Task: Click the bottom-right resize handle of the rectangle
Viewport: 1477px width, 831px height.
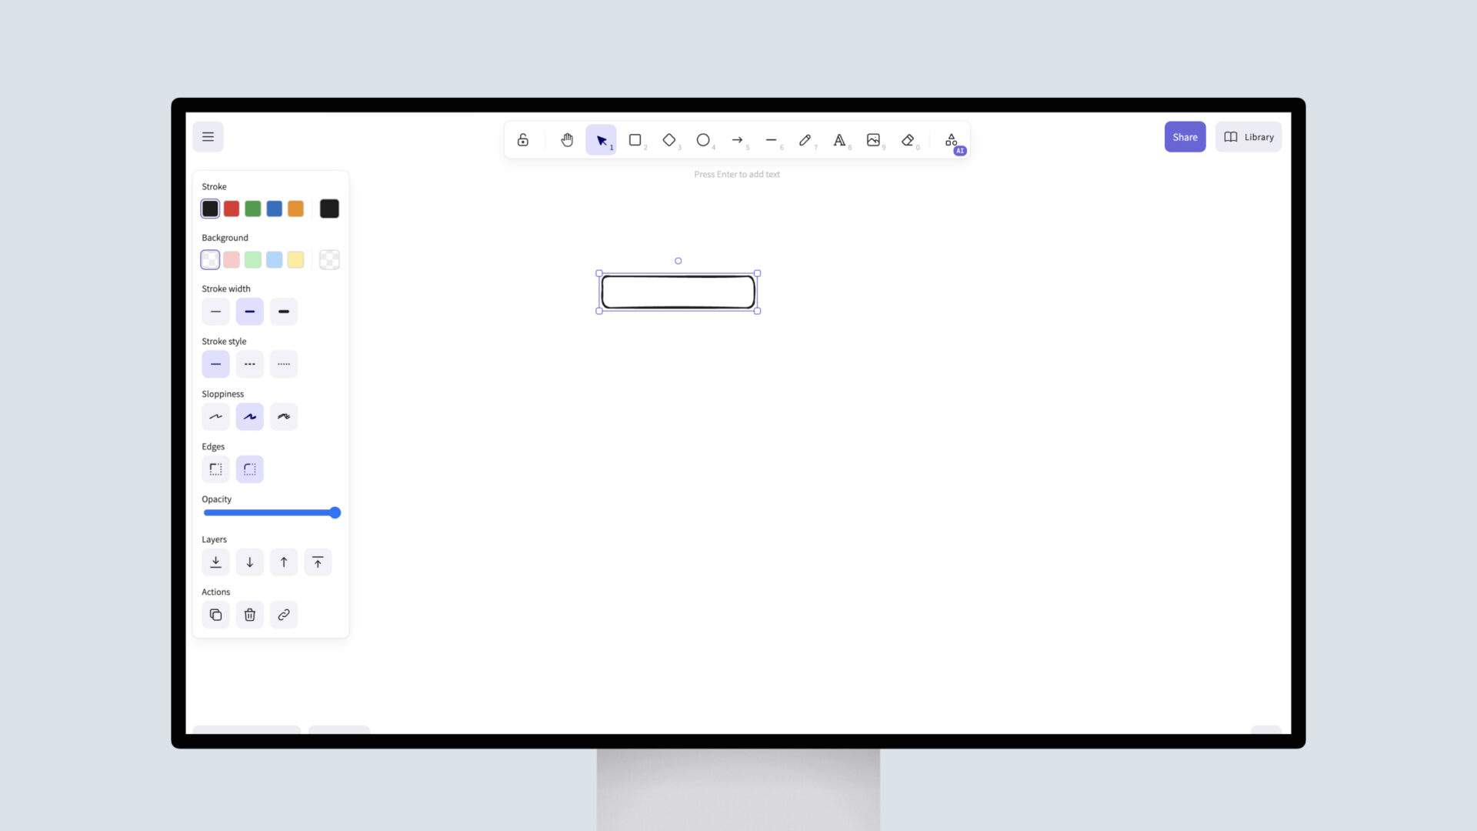Action: (x=758, y=311)
